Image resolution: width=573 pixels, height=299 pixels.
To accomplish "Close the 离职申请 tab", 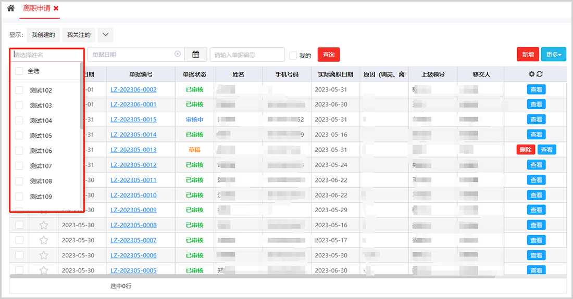I will [x=56, y=9].
